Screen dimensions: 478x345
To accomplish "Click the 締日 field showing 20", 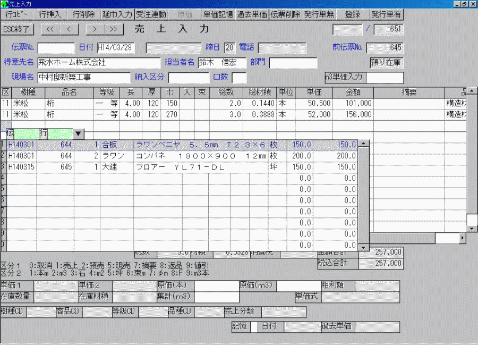I will click(x=229, y=48).
